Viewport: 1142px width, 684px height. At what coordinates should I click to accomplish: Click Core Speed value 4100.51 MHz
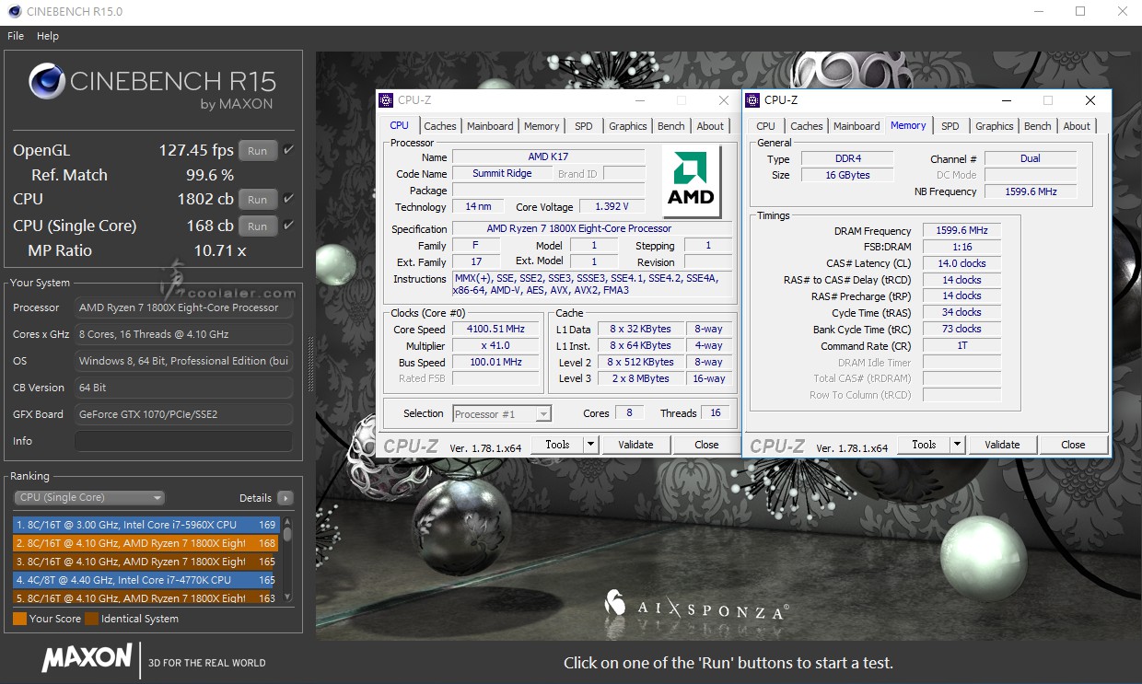click(x=495, y=330)
